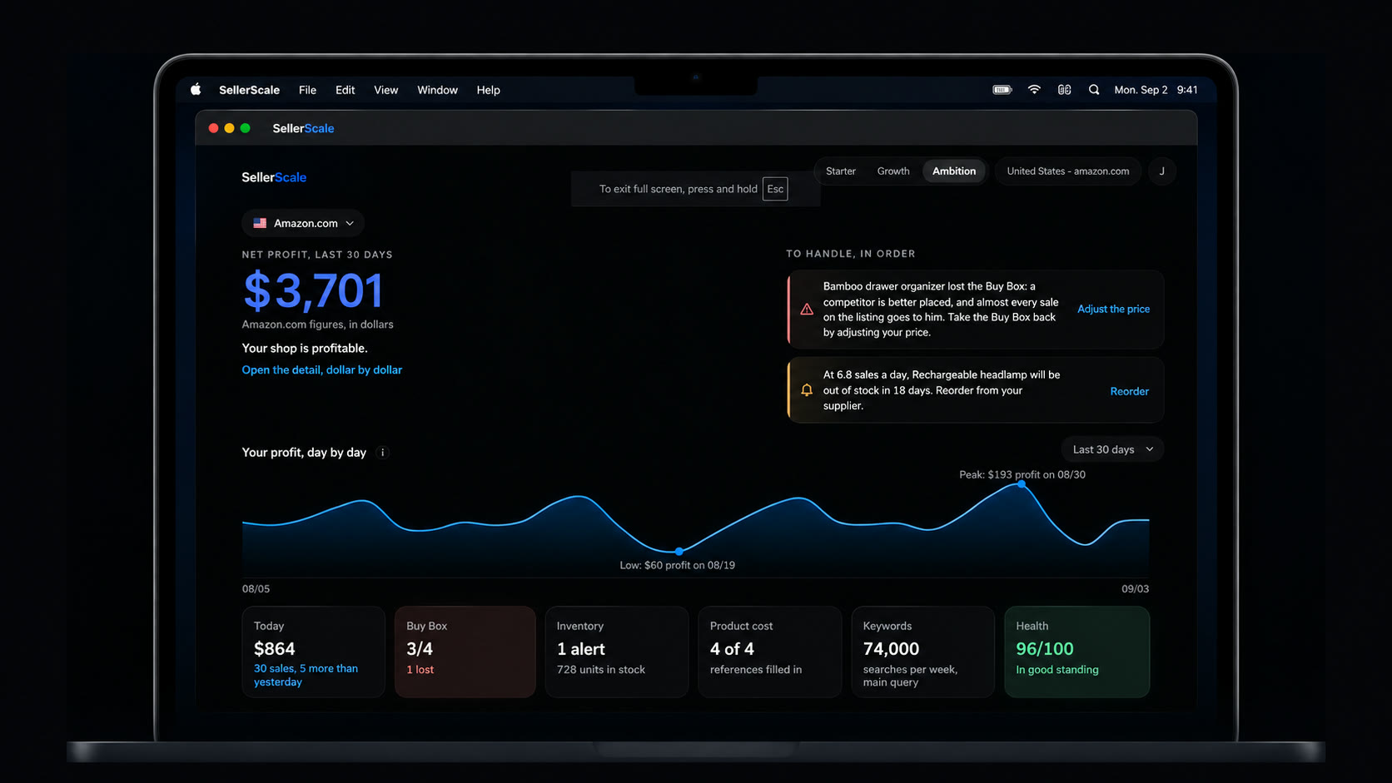Open the Product cost card
This screenshot has height=783, width=1392.
point(770,652)
